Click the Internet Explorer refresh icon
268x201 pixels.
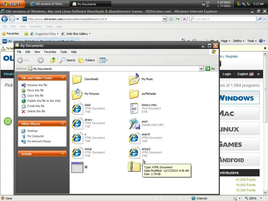pos(178,19)
